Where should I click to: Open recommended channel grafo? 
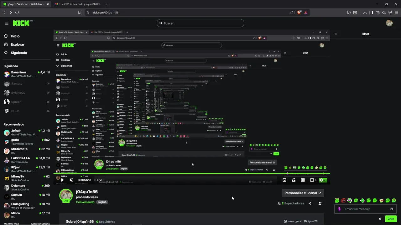(27, 142)
